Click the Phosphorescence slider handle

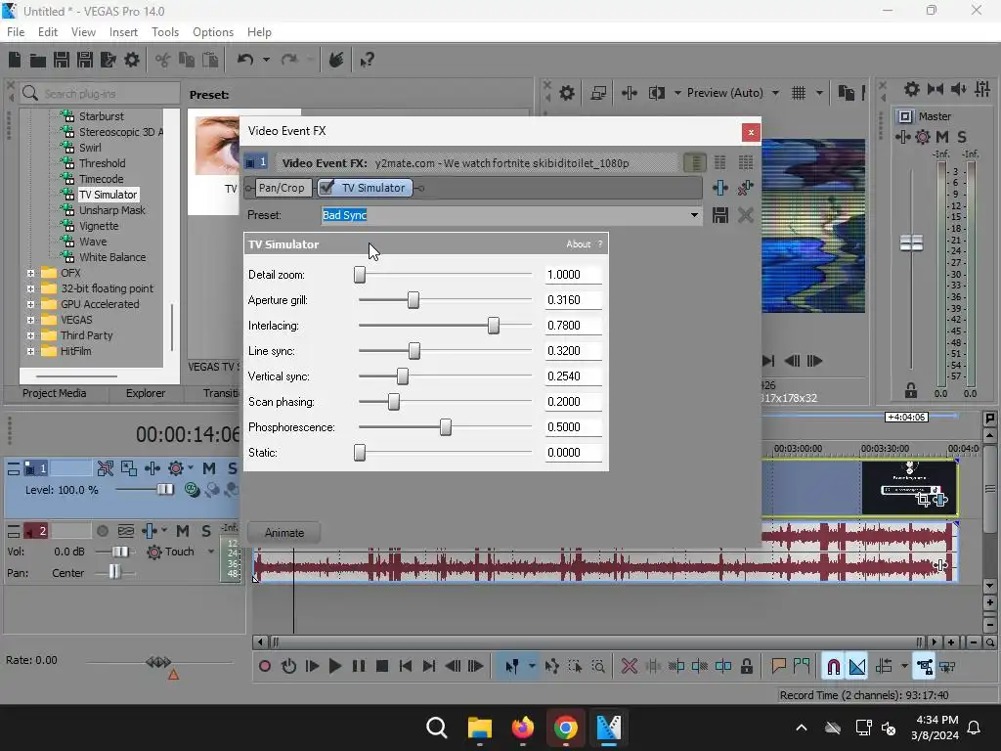click(x=446, y=427)
